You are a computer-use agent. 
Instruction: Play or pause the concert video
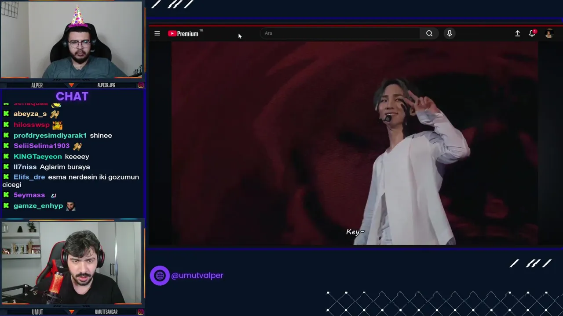point(355,143)
